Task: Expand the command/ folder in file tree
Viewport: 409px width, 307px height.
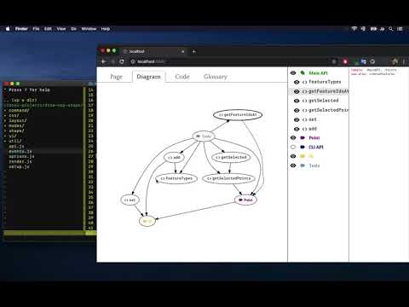Action: coord(19,110)
